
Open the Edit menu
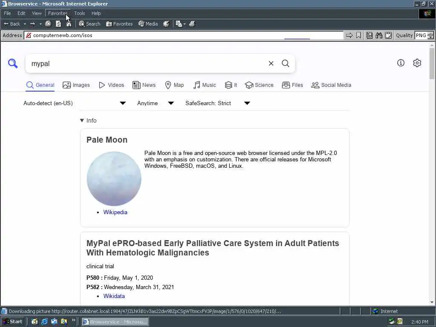click(21, 13)
